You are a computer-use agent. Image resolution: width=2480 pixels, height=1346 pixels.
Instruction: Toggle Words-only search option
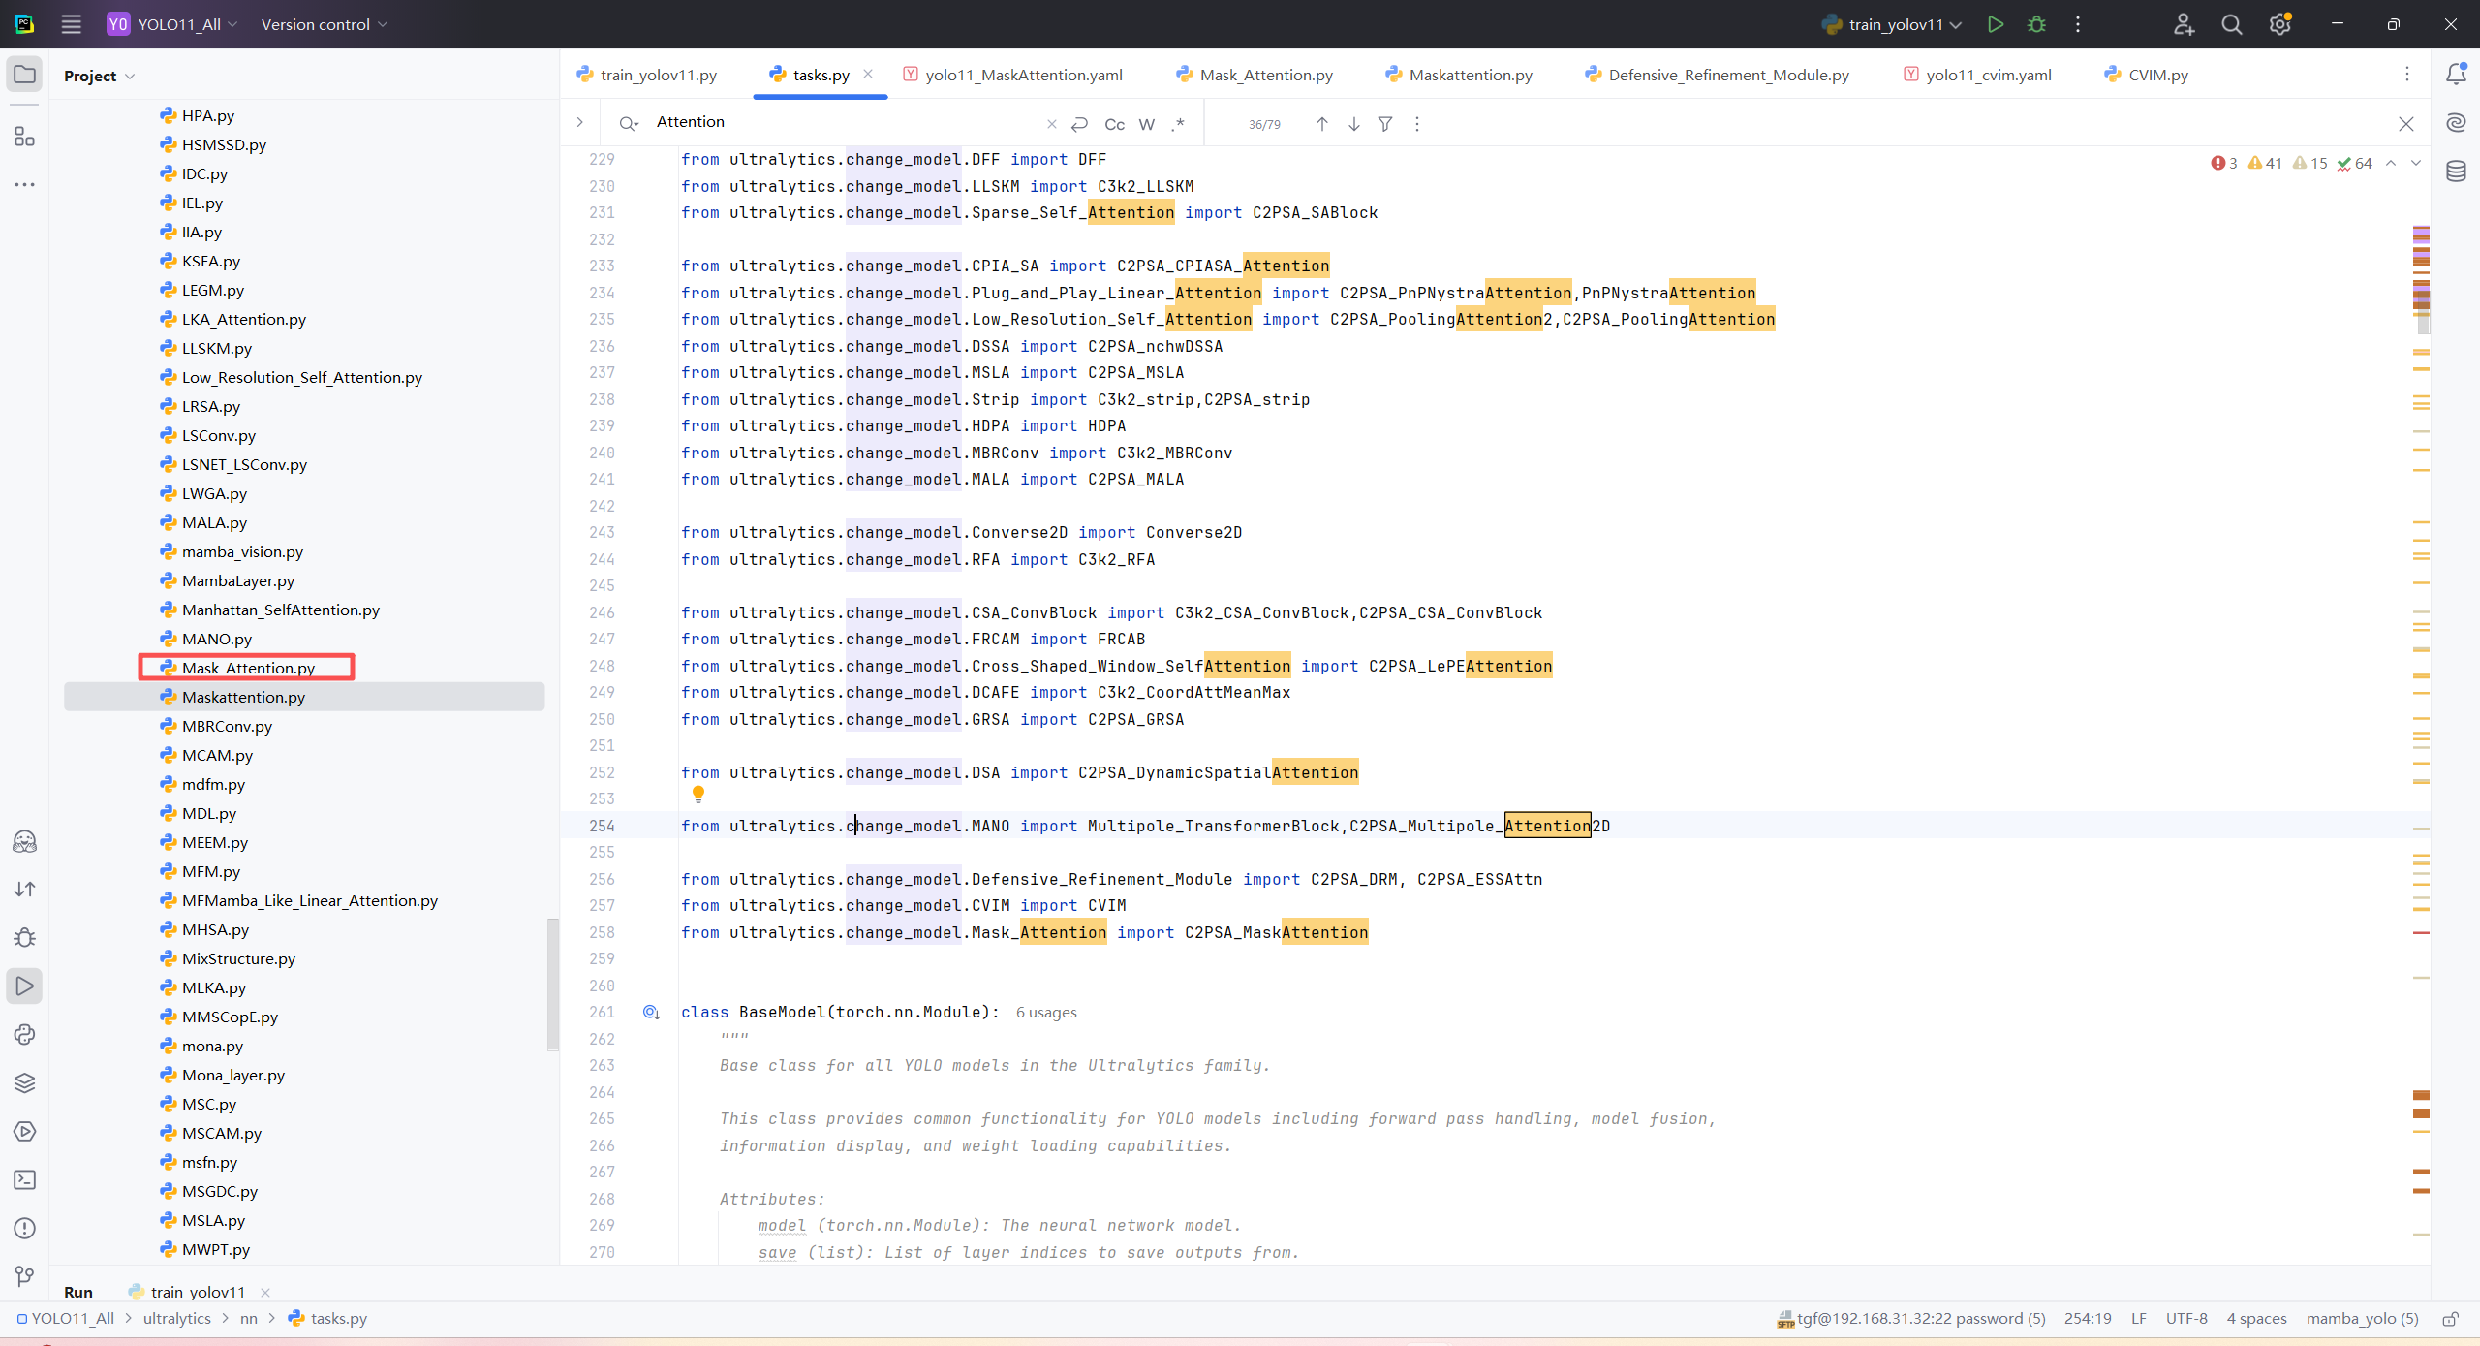coord(1146,124)
